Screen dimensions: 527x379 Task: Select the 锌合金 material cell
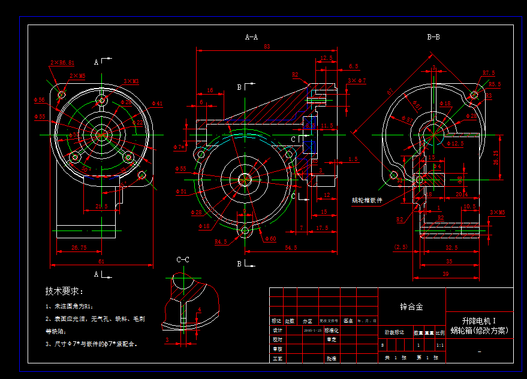tap(412, 307)
